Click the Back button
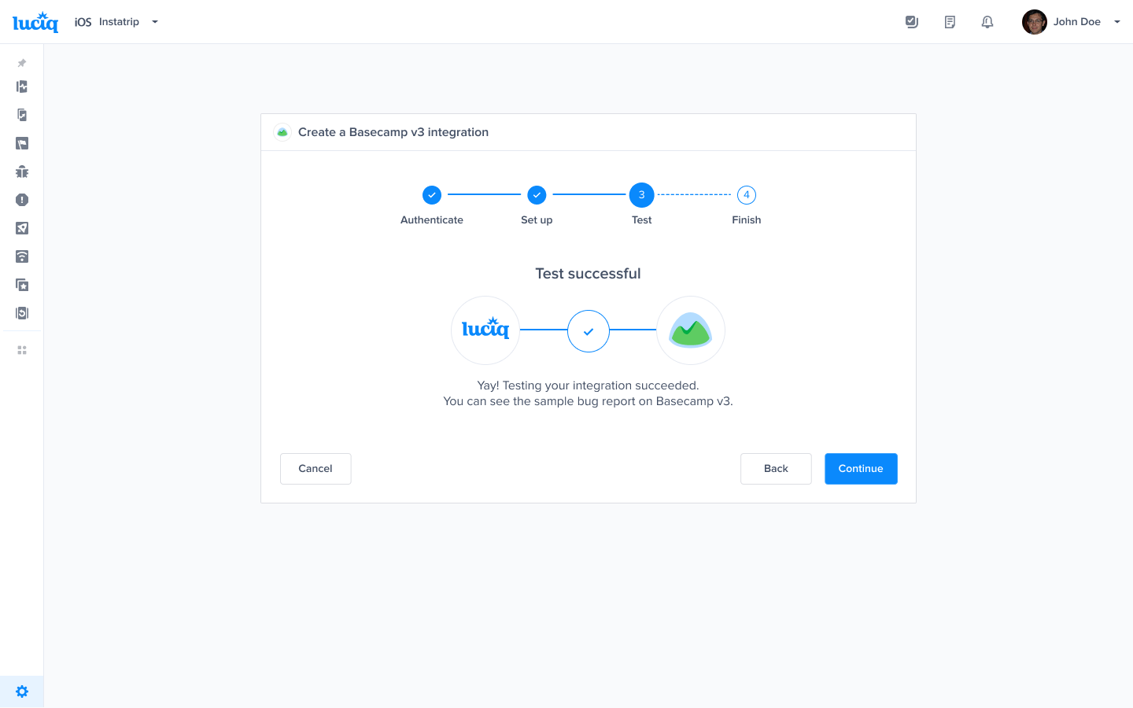1133x708 pixels. (776, 469)
